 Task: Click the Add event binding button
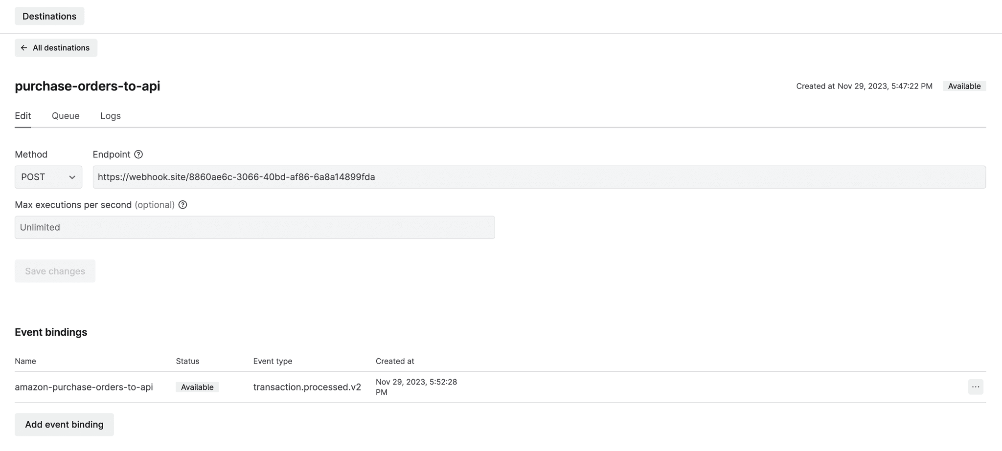click(x=64, y=424)
